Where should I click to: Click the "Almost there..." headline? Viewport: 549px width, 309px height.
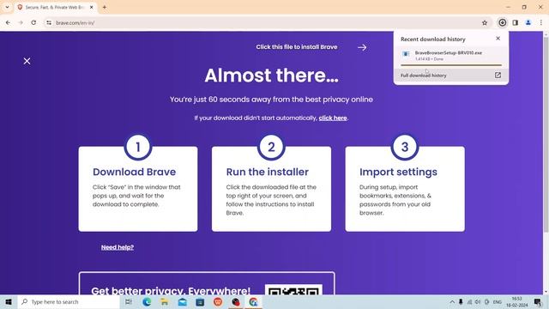pos(271,76)
